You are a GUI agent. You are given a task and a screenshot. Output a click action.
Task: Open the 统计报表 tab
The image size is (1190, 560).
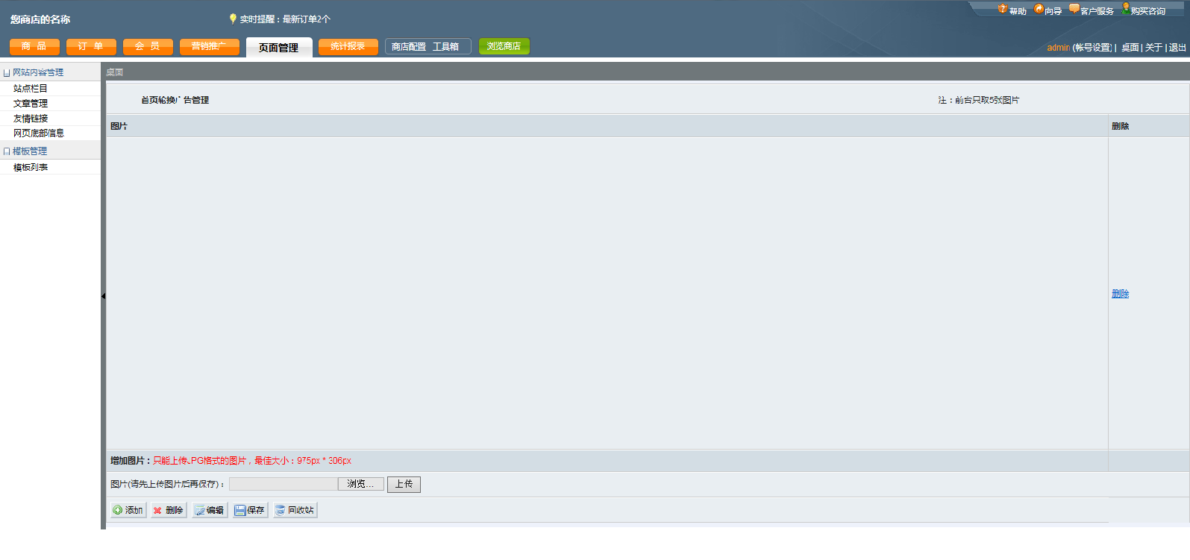348,46
